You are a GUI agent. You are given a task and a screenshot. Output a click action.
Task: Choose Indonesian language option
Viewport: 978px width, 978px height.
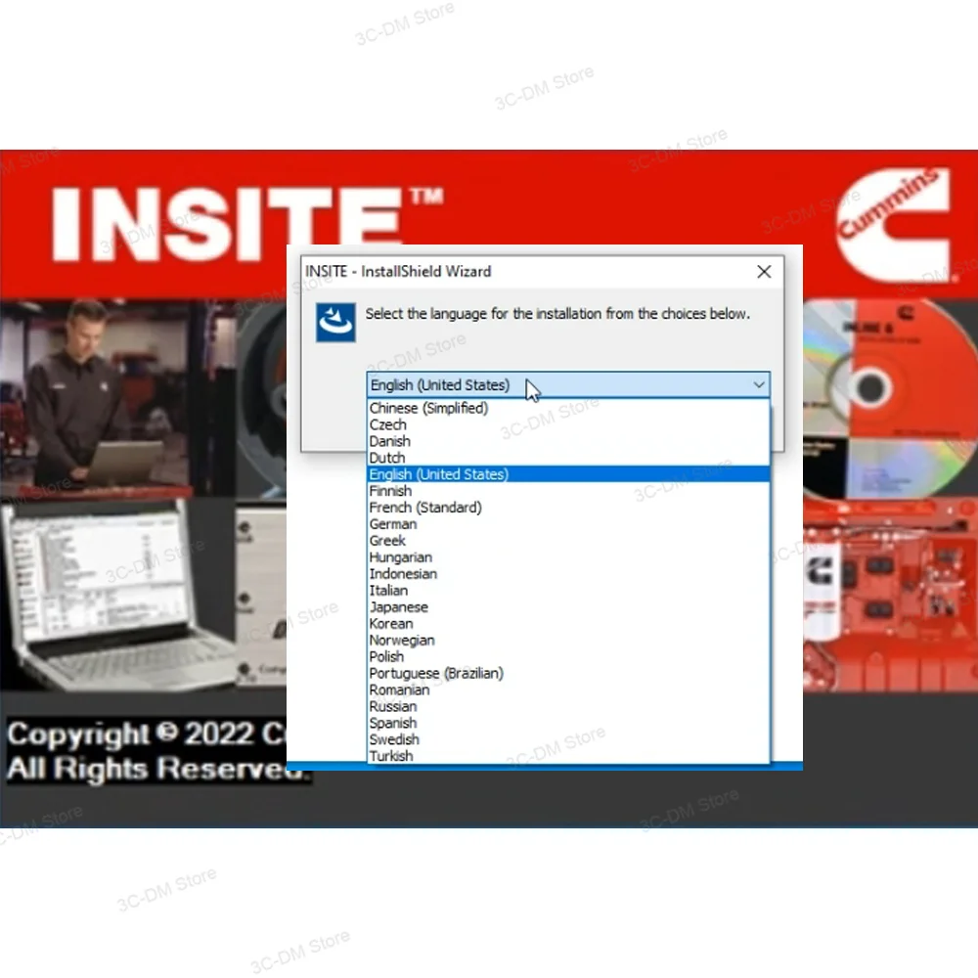click(568, 574)
